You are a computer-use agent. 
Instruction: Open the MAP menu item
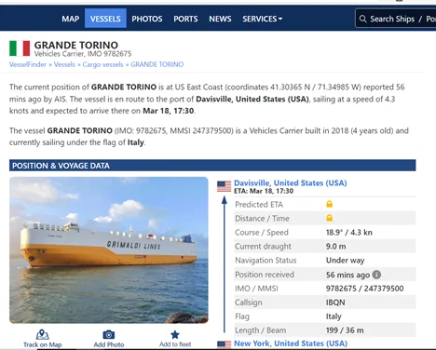pyautogui.click(x=71, y=19)
